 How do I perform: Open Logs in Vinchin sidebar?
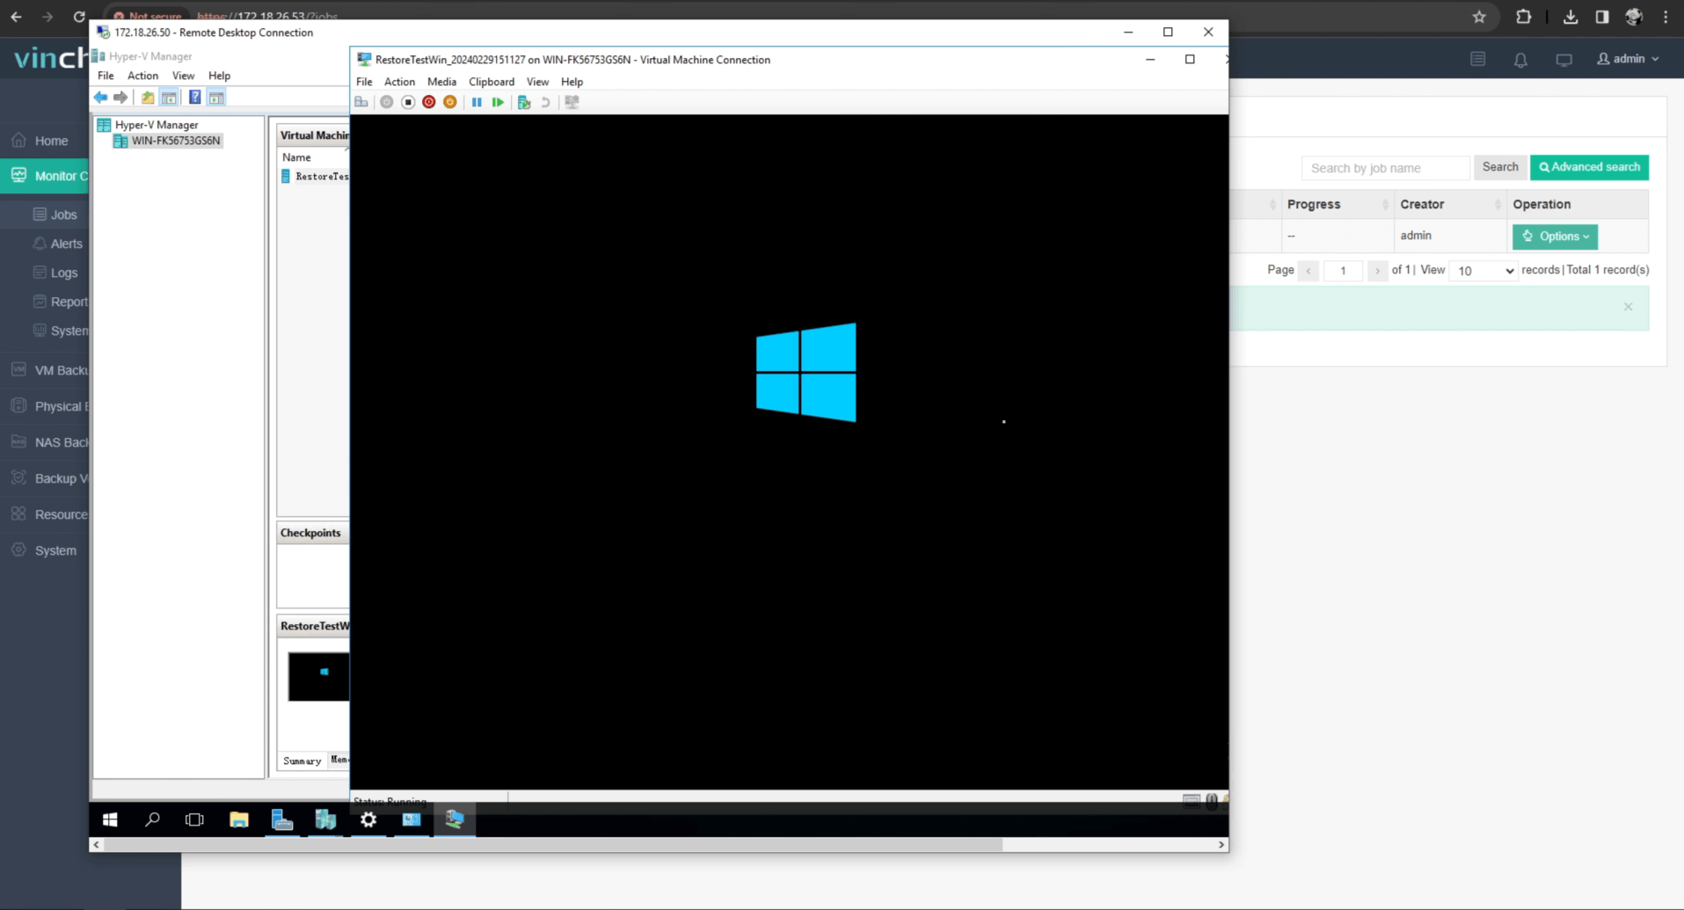coord(55,273)
